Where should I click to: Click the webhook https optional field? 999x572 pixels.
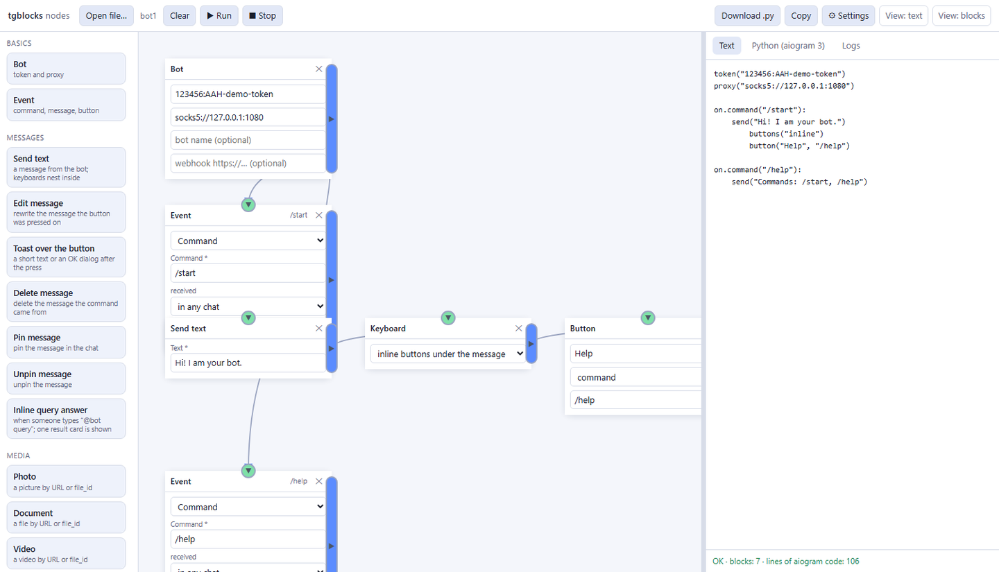(x=248, y=163)
